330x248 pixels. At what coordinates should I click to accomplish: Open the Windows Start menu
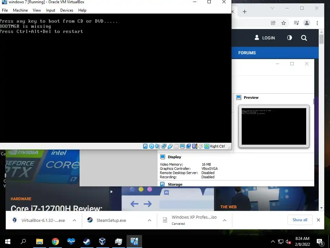pos(8,241)
